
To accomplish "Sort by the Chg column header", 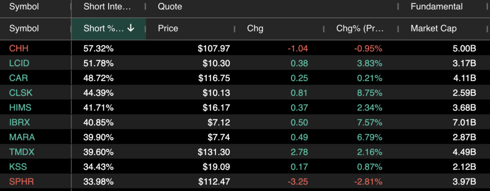I will click(x=255, y=29).
